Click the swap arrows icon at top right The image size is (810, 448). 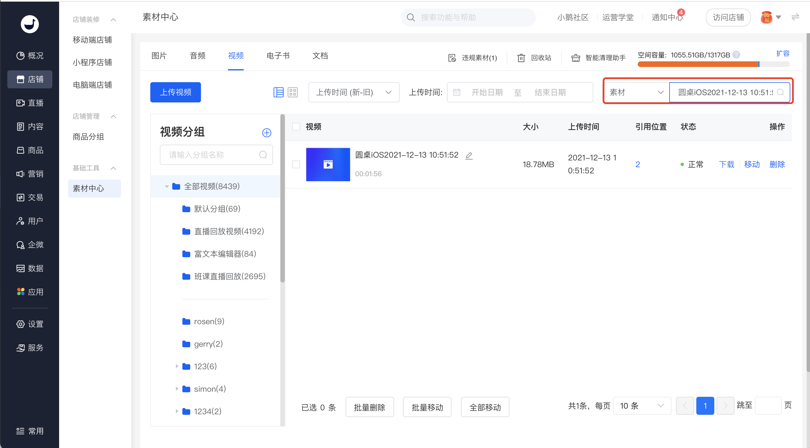click(x=795, y=17)
